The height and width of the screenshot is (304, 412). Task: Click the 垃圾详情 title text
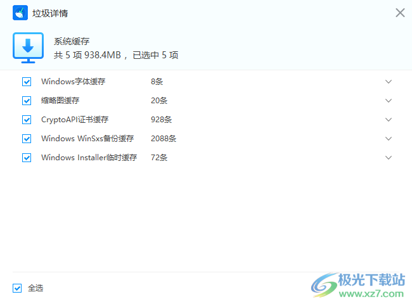pos(50,13)
